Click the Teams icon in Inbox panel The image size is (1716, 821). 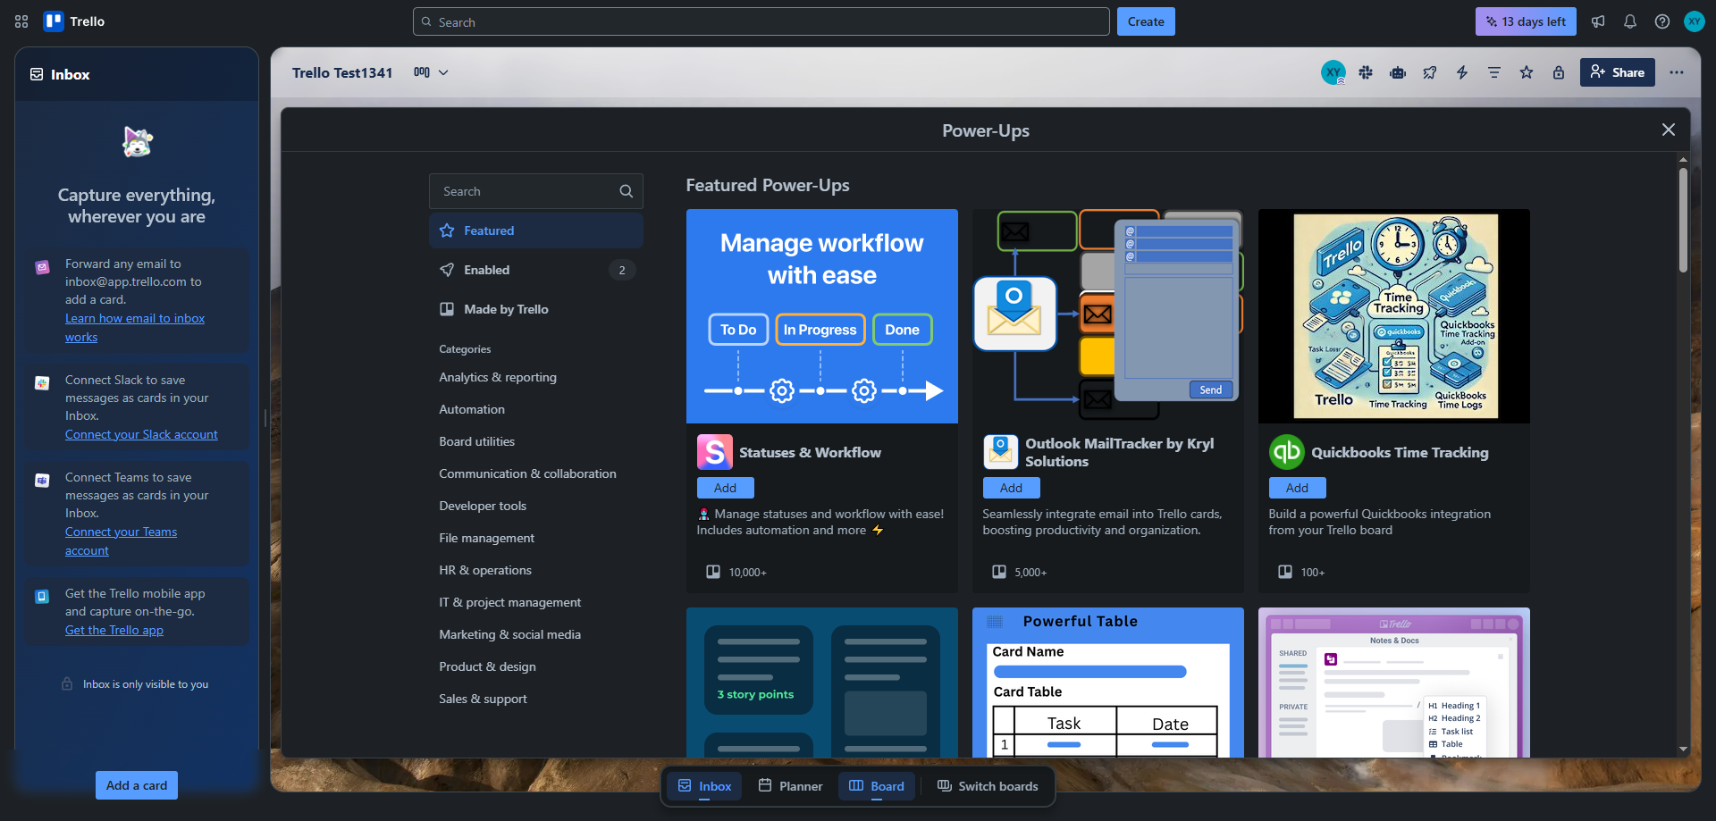42,481
